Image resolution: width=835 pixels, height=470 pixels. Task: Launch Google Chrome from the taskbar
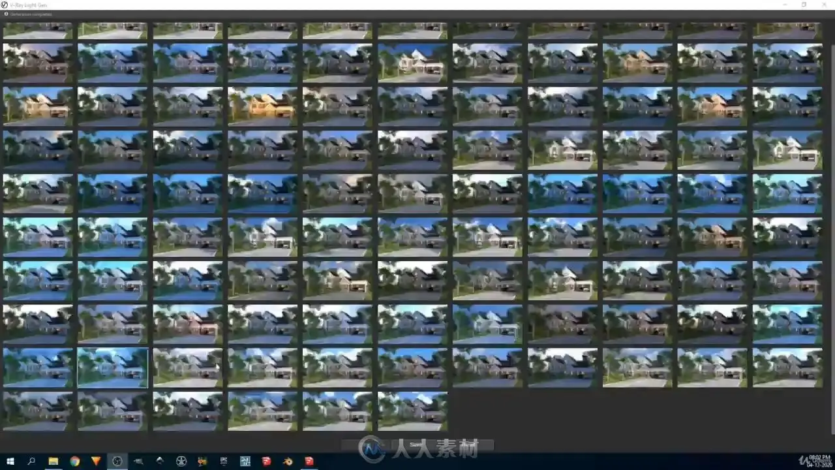pos(74,462)
